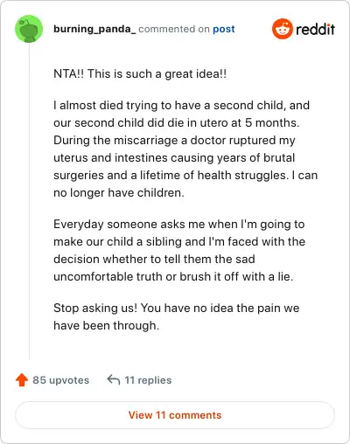Open the blue 'post' link
Viewport: 350px width, 444px height.
click(224, 29)
